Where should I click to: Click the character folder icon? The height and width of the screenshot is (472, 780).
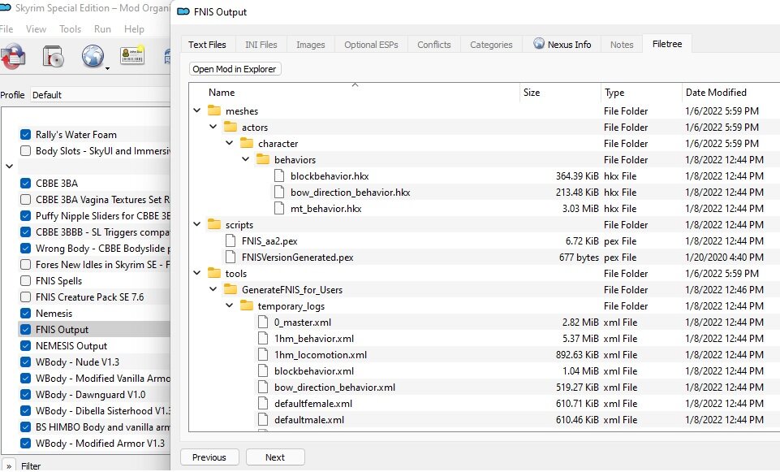pos(247,144)
